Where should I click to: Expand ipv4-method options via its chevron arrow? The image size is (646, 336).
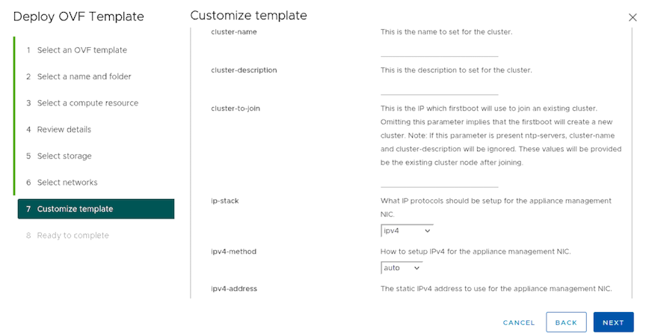click(x=416, y=268)
